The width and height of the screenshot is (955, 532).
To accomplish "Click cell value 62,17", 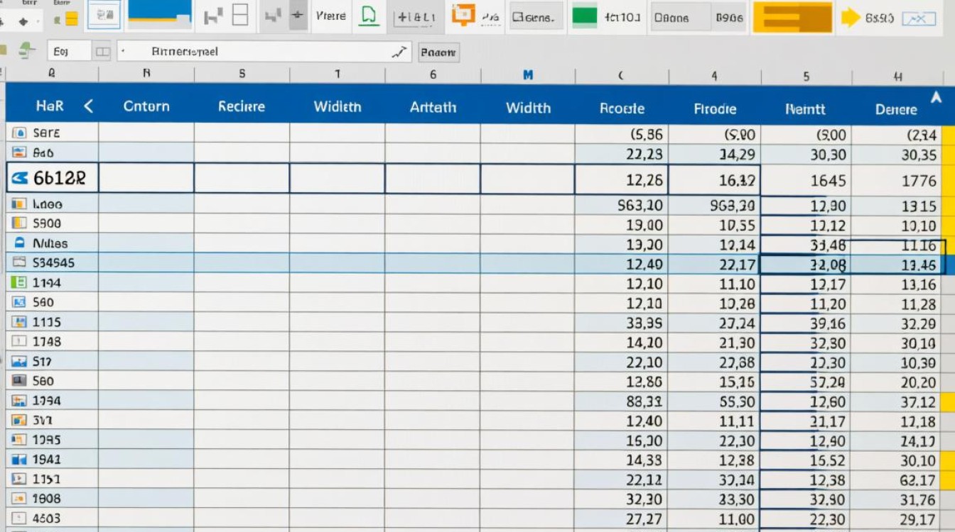I will point(918,480).
